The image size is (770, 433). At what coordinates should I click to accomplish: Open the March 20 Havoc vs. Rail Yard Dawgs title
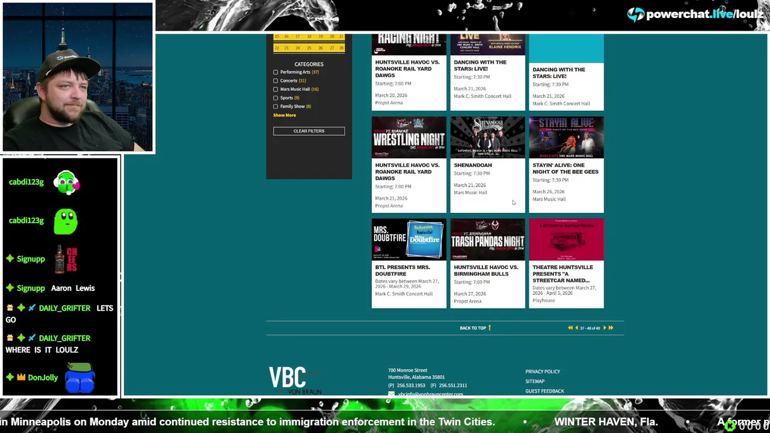pos(407,69)
